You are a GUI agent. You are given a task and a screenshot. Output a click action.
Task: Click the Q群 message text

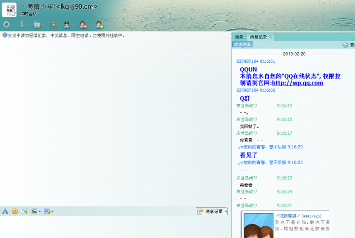point(245,99)
